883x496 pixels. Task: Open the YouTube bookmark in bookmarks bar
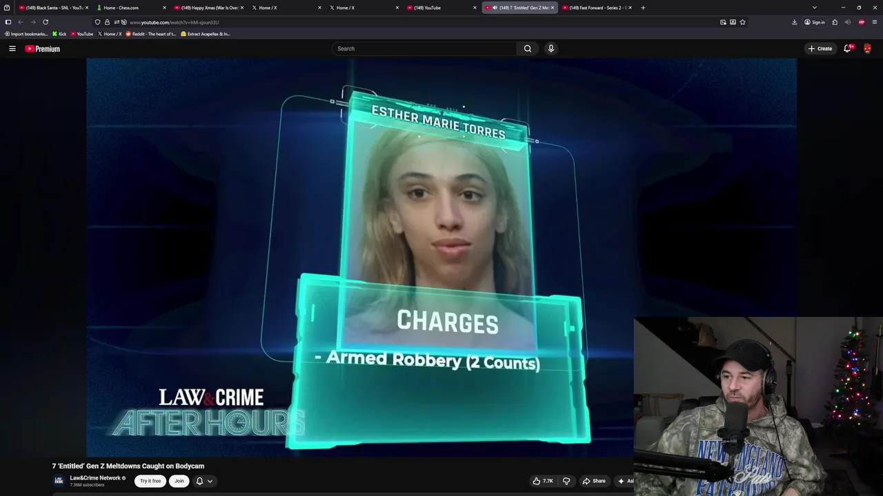point(82,34)
